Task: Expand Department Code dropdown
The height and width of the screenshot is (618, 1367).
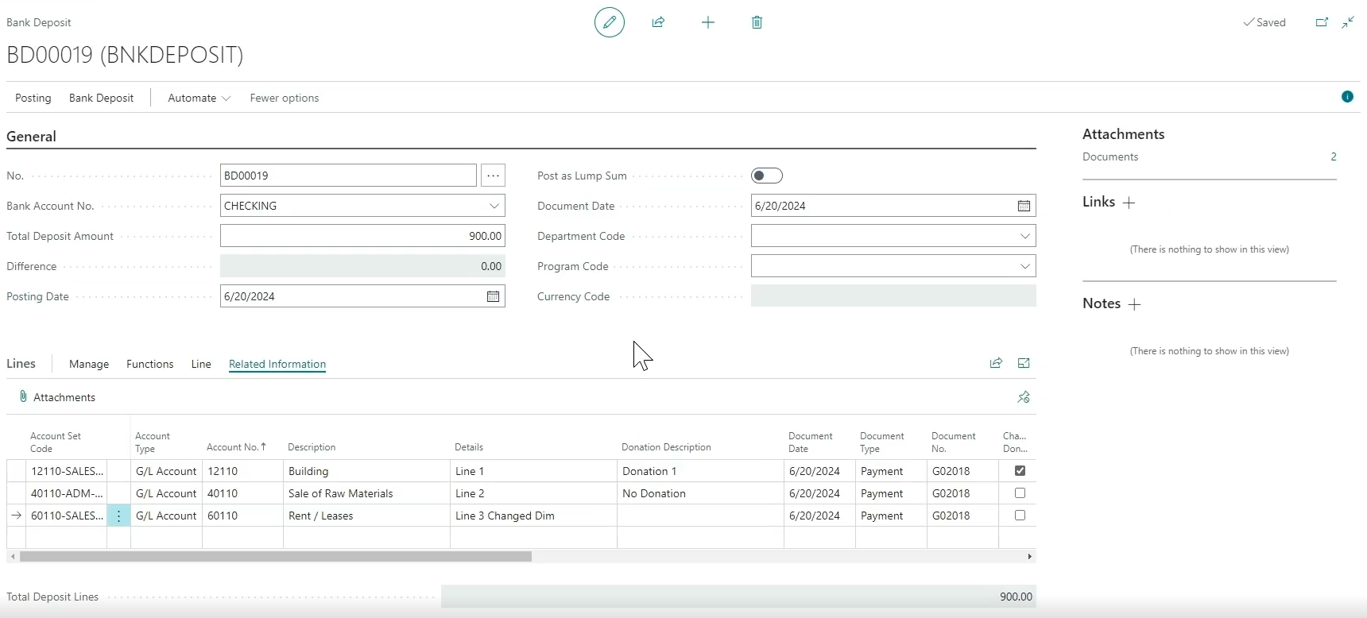Action: [x=1024, y=236]
